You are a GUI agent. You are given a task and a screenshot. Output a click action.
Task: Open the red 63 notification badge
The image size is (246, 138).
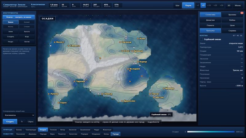tap(242, 13)
